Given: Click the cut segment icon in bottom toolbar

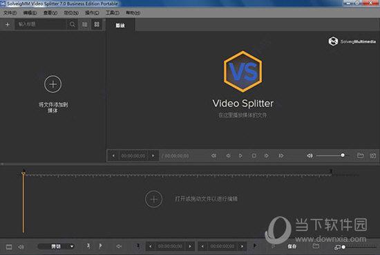Looking at the screenshot, I should 119,247.
